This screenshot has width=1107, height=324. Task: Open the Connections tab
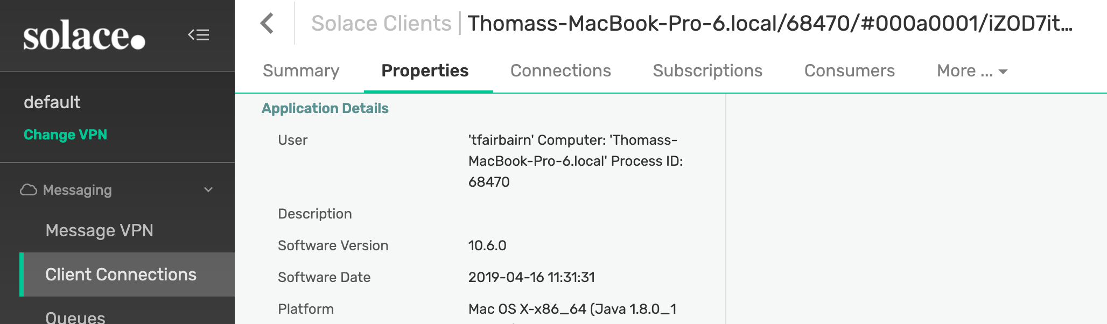coord(560,71)
